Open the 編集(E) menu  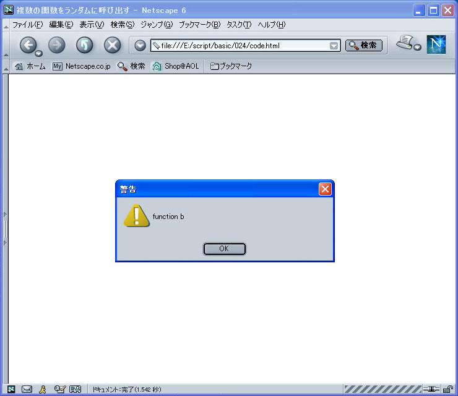(x=61, y=25)
